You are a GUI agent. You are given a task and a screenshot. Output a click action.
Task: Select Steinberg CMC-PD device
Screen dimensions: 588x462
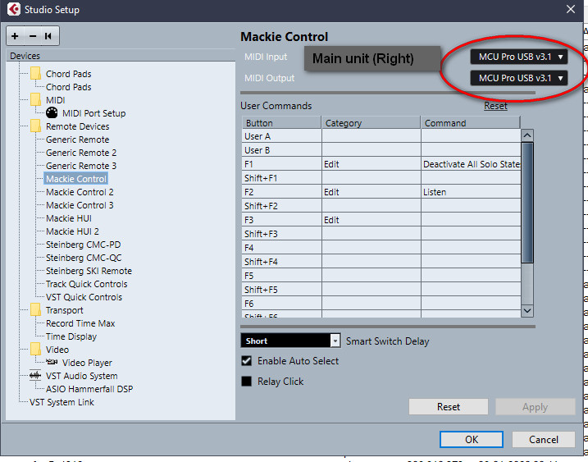(84, 245)
